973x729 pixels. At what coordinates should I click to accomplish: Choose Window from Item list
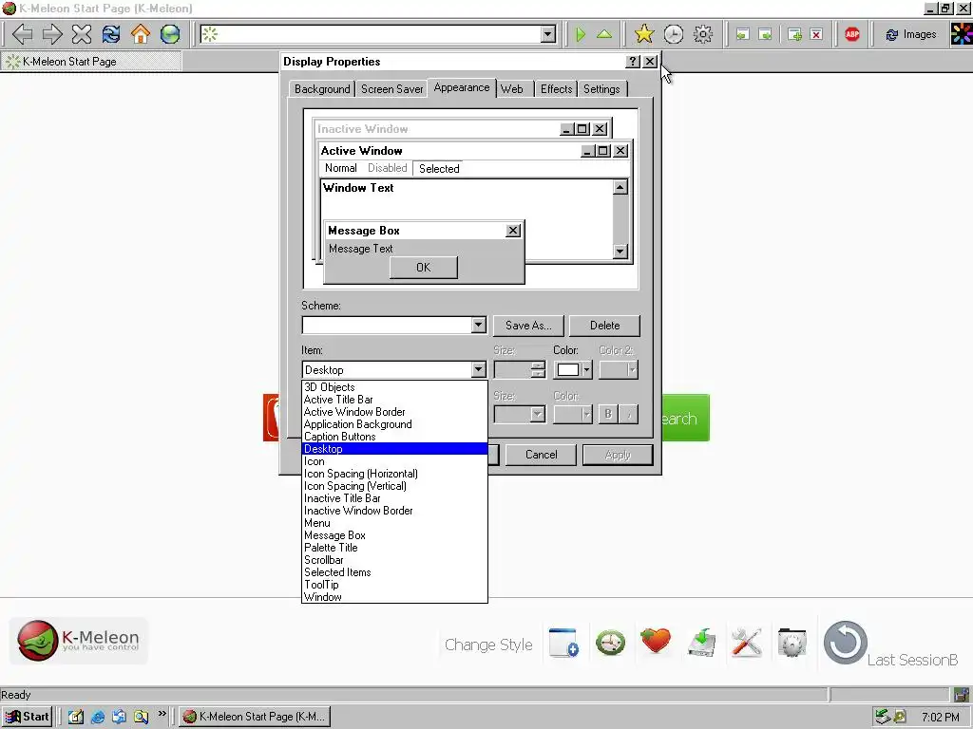coord(394,597)
